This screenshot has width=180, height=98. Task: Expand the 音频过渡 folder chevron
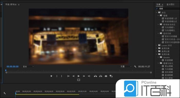click(x=156, y=51)
